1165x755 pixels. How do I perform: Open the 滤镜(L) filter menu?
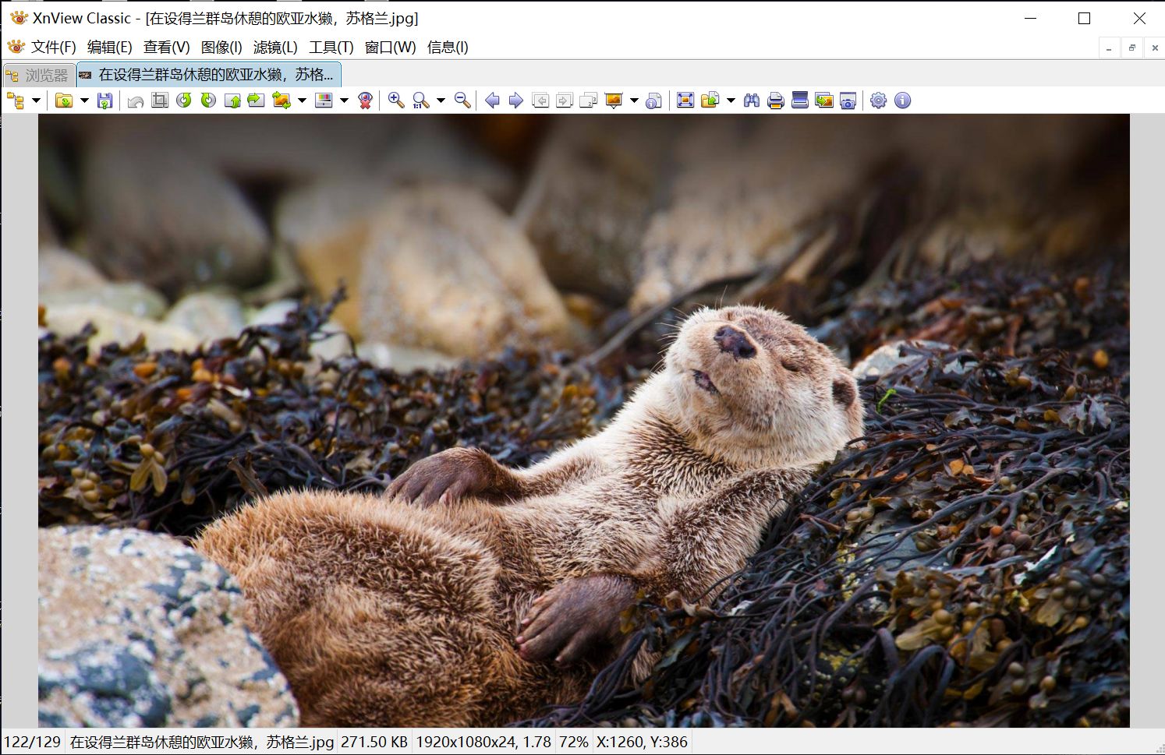[275, 48]
